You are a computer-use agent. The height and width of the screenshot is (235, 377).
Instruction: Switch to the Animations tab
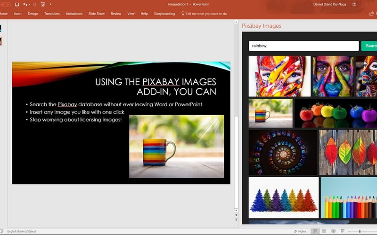pyautogui.click(x=74, y=14)
